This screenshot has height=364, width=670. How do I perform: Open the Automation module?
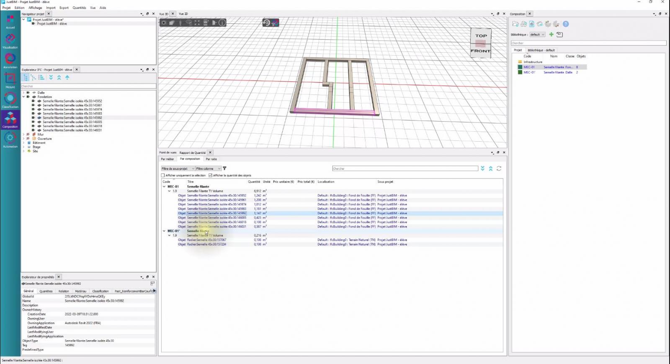pyautogui.click(x=10, y=140)
